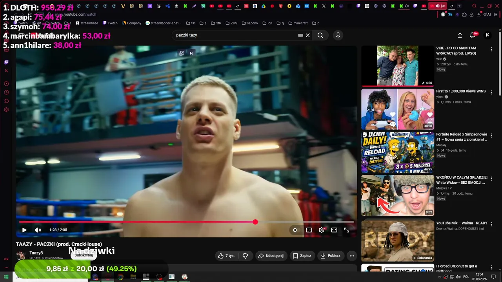
Task: Open browser extensions puzzle icon
Action: (464, 14)
